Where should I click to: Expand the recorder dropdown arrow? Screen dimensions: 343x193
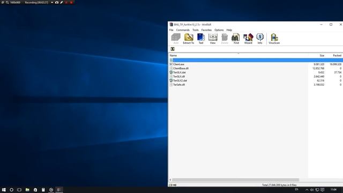[x=52, y=2]
